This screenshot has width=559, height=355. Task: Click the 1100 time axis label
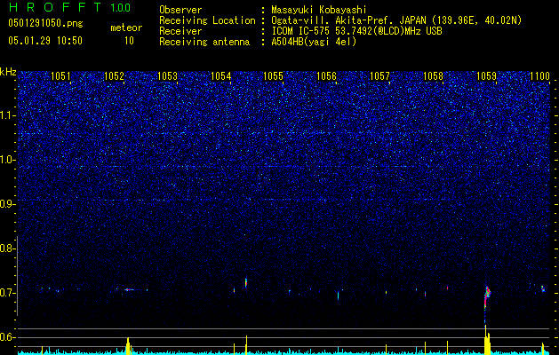point(539,76)
